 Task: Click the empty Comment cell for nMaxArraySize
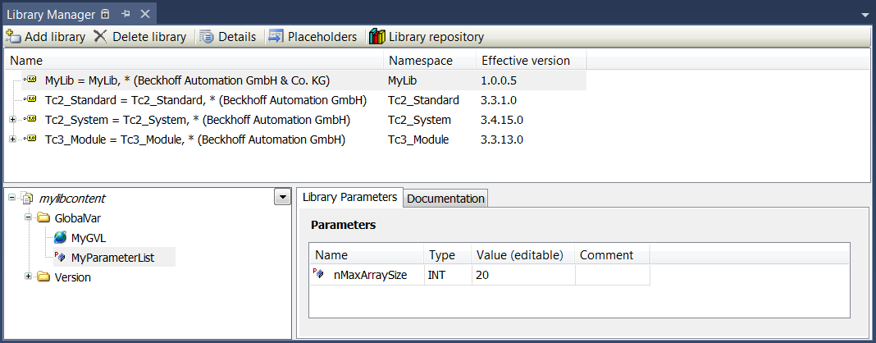613,275
